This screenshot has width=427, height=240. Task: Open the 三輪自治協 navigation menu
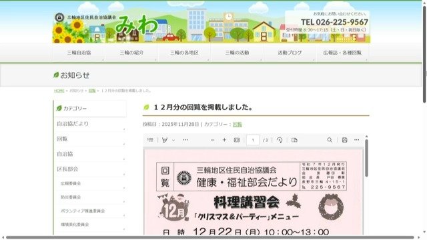pos(79,53)
